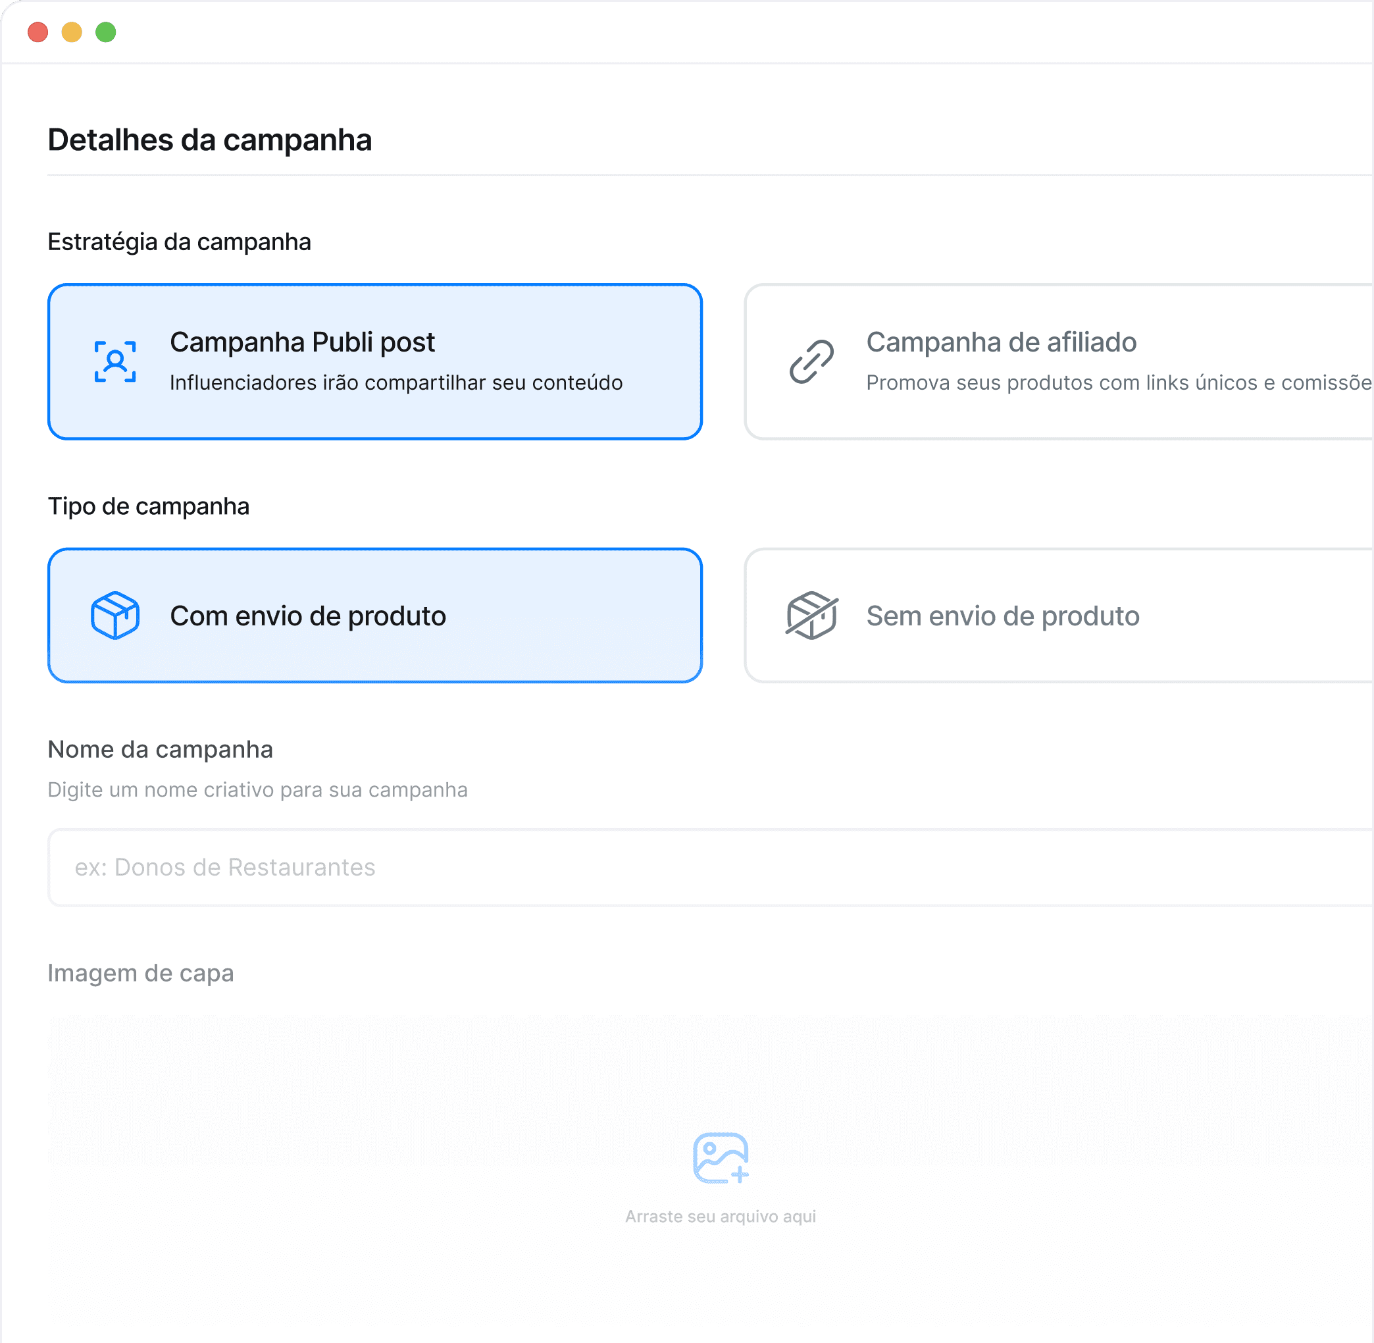Click the influencer face-scan icon
The width and height of the screenshot is (1374, 1343).
click(x=115, y=362)
